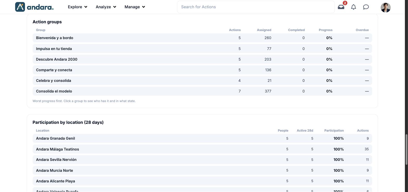Open the user profile avatar
Image resolution: width=408 pixels, height=192 pixels.
385,8
